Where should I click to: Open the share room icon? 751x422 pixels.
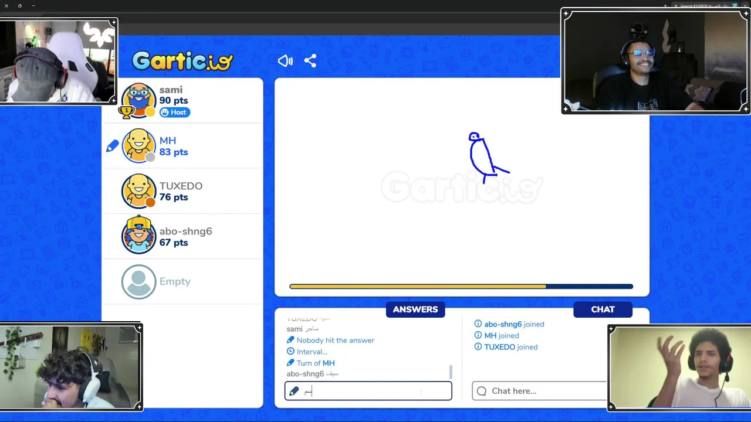click(x=310, y=61)
